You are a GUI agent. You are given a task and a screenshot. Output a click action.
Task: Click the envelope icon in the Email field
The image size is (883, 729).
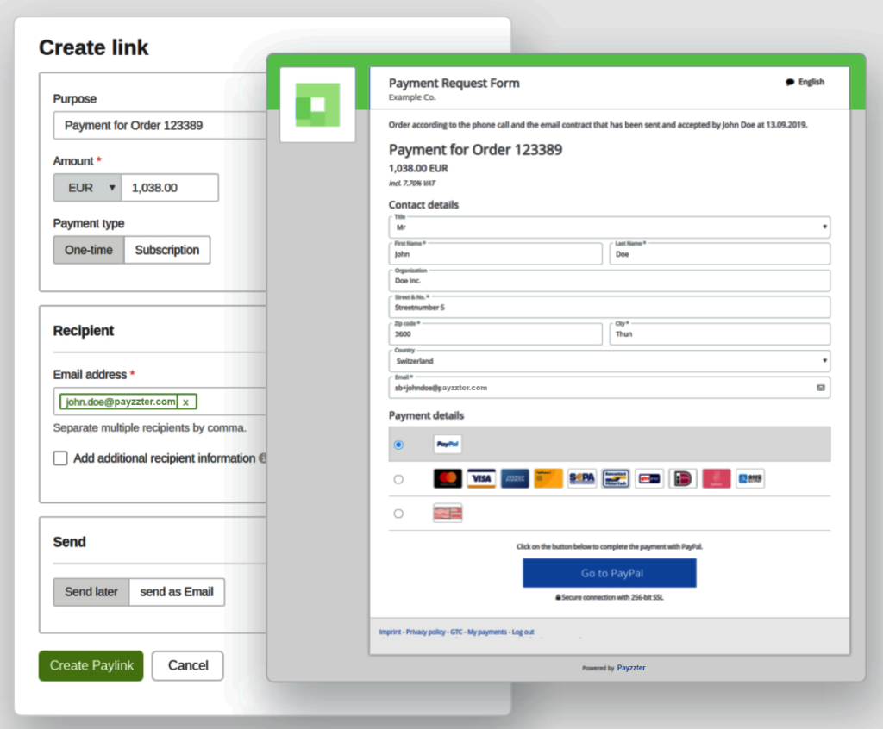(x=821, y=388)
